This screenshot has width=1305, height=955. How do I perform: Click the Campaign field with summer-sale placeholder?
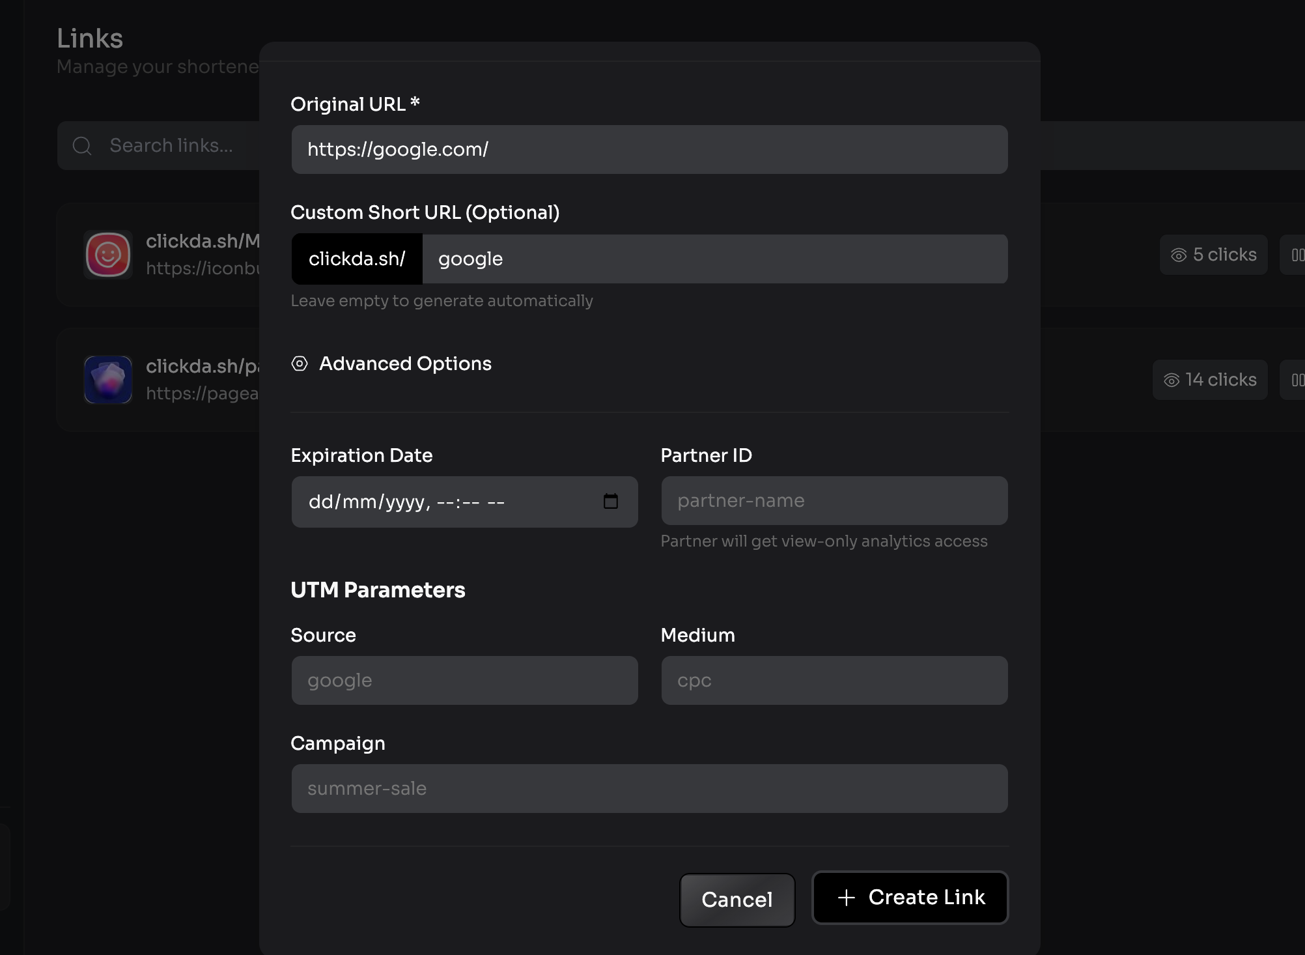(649, 788)
